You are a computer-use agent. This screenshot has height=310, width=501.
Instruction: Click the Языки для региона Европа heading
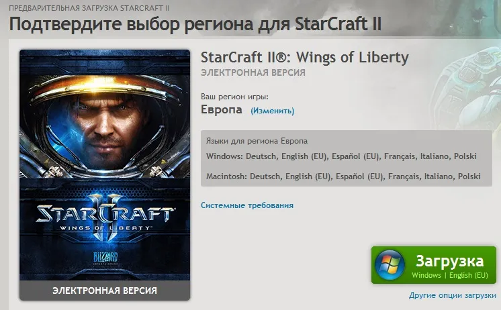coord(257,141)
